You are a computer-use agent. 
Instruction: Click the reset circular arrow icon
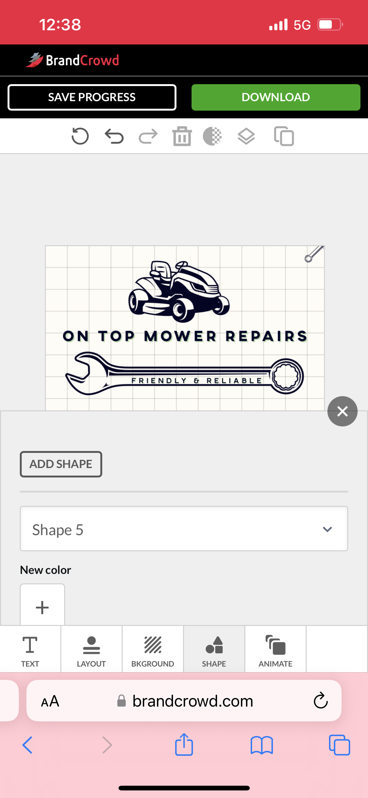click(80, 136)
